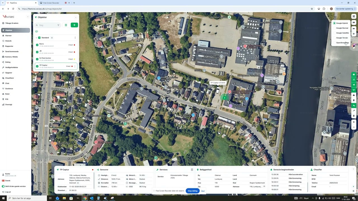Click the locate position crosshair icon

(354, 34)
